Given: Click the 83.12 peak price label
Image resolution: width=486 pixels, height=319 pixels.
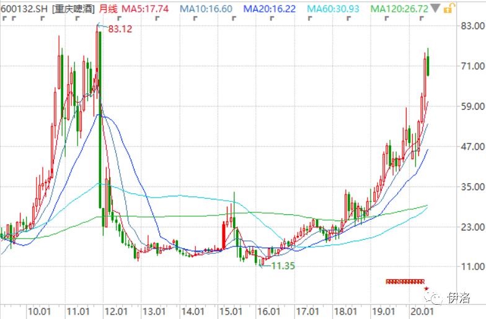Looking at the screenshot, I should (120, 28).
